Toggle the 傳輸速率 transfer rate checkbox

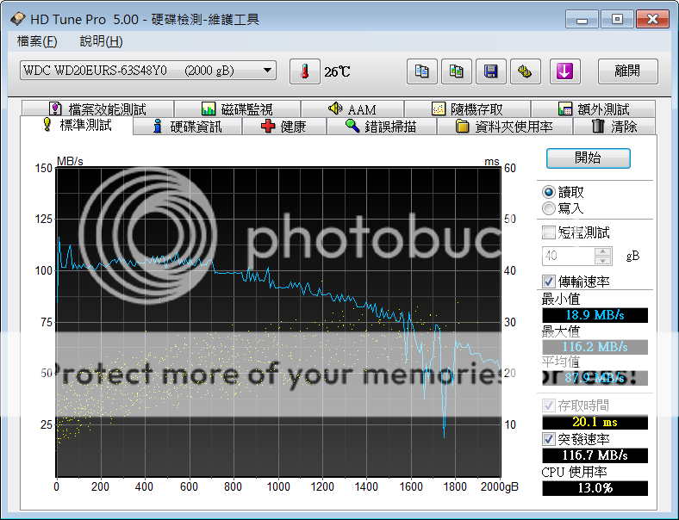[x=549, y=282]
